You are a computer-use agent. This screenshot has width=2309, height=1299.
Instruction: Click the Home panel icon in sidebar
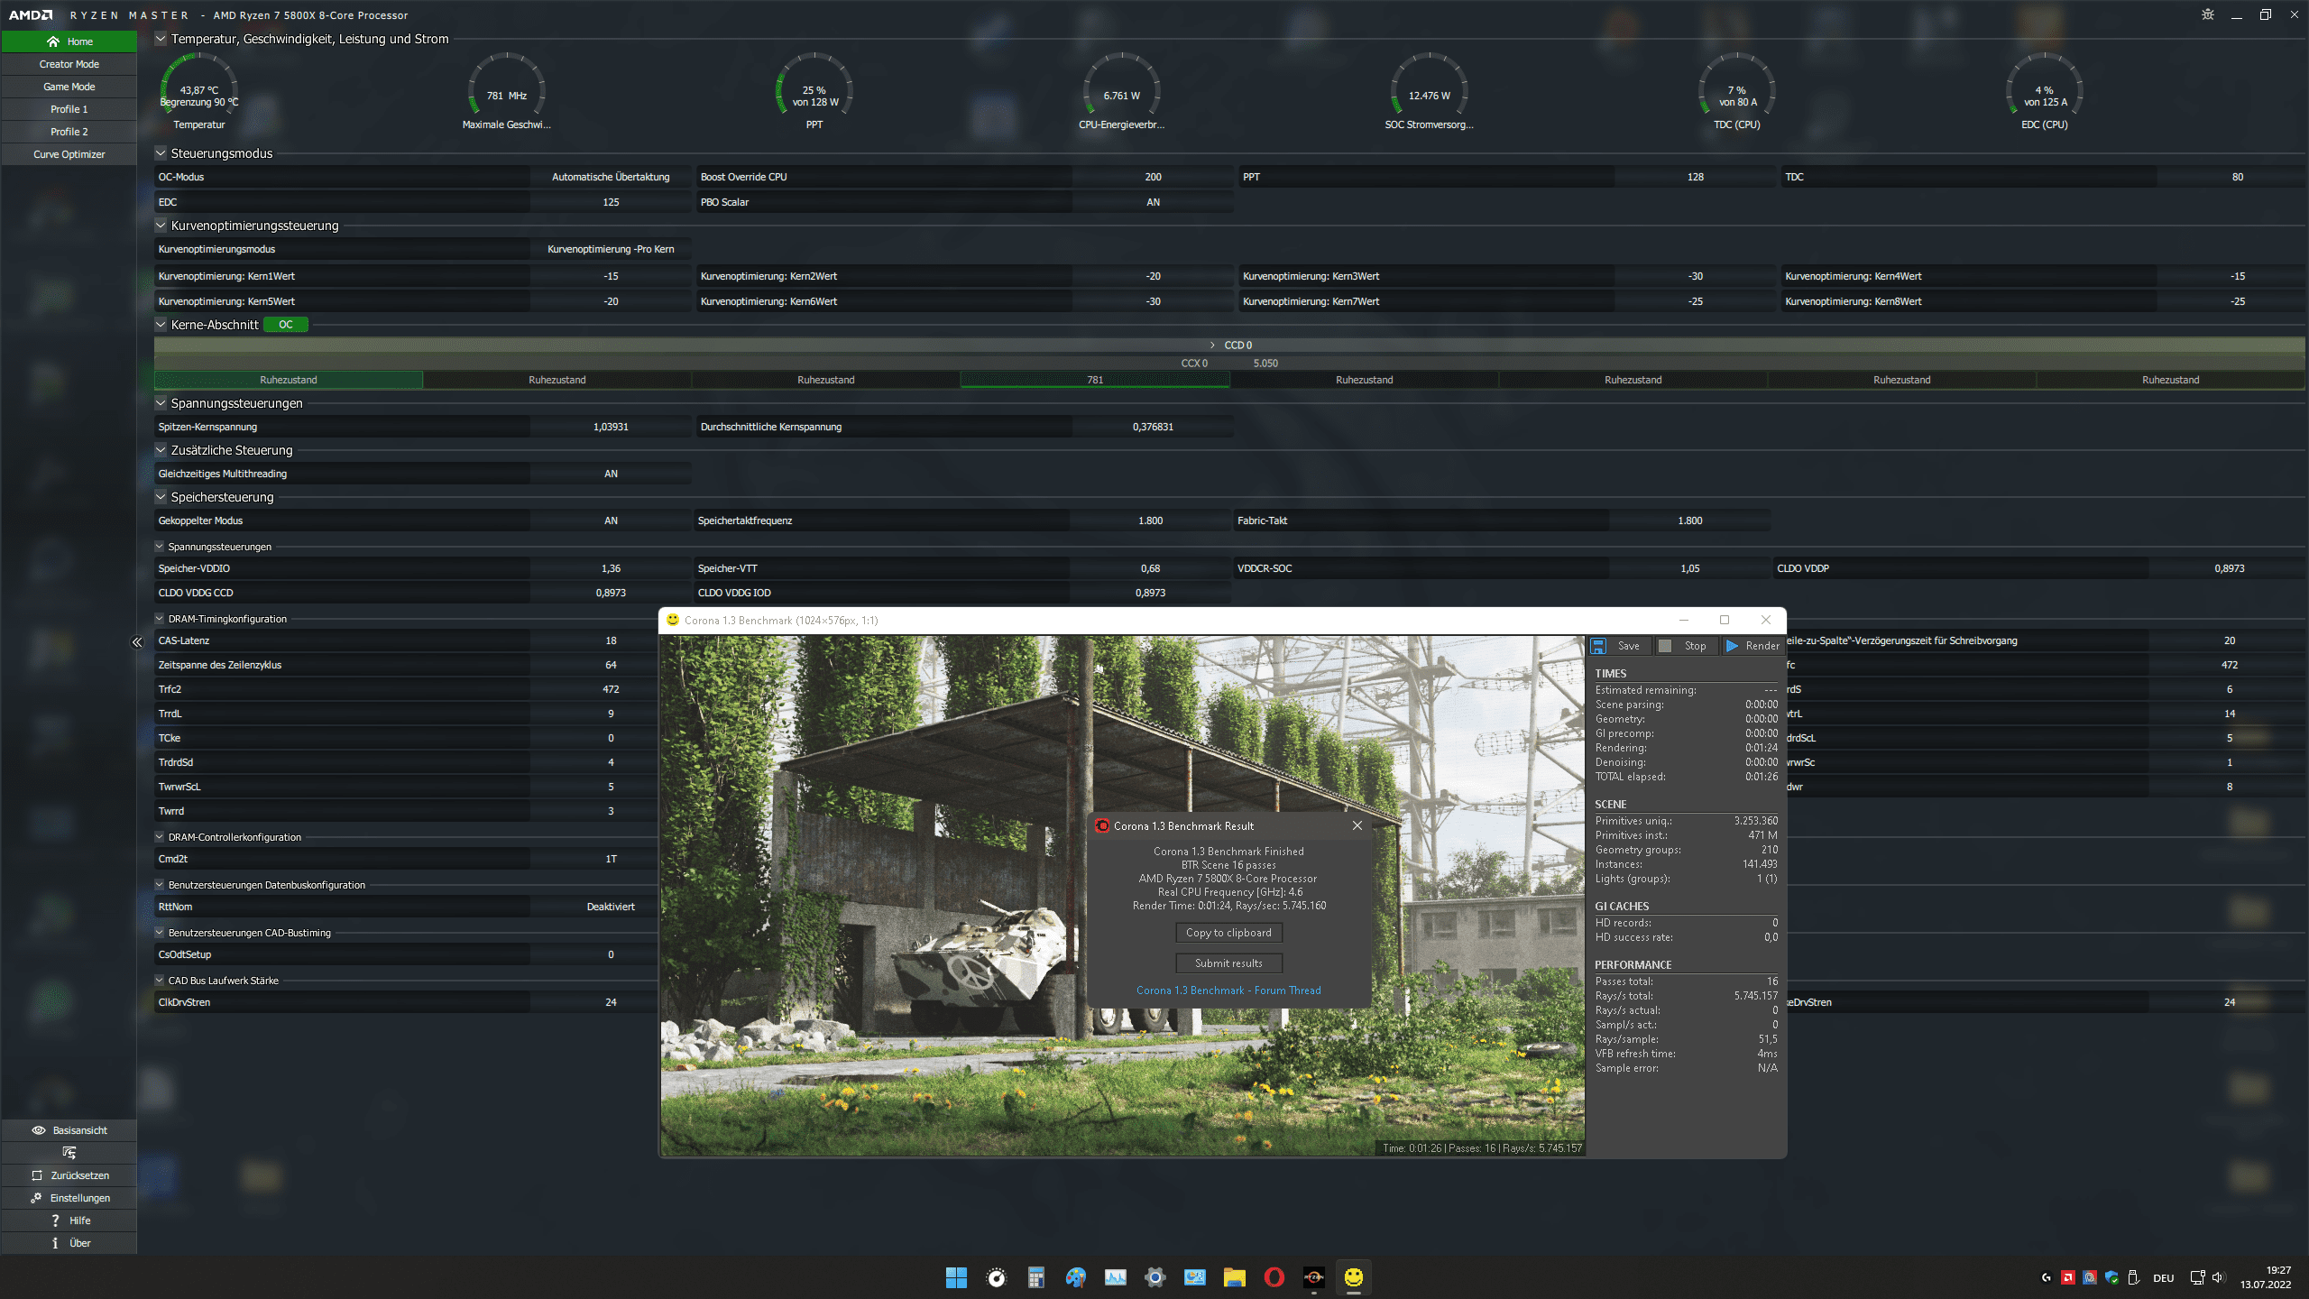click(52, 41)
